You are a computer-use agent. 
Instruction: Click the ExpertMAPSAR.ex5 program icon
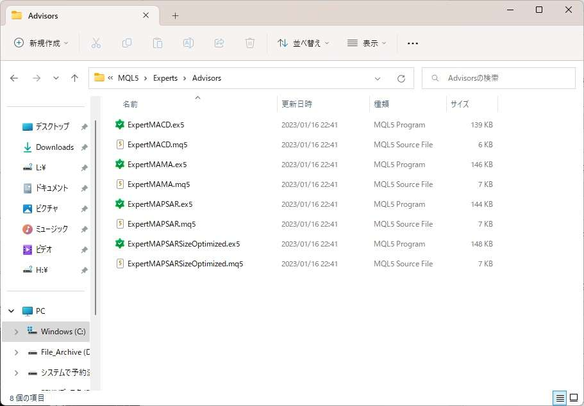(x=119, y=204)
